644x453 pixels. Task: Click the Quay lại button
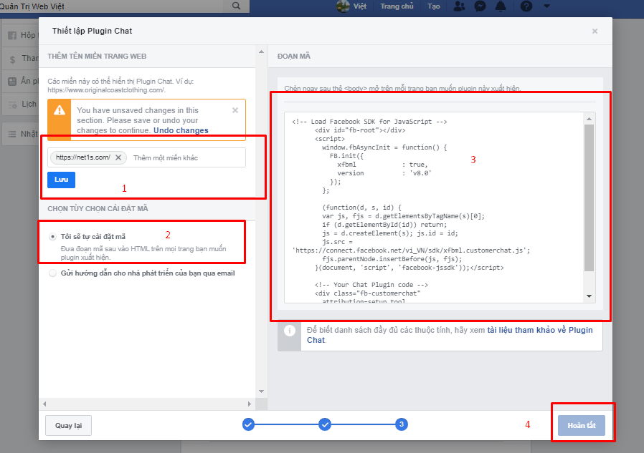coord(69,426)
